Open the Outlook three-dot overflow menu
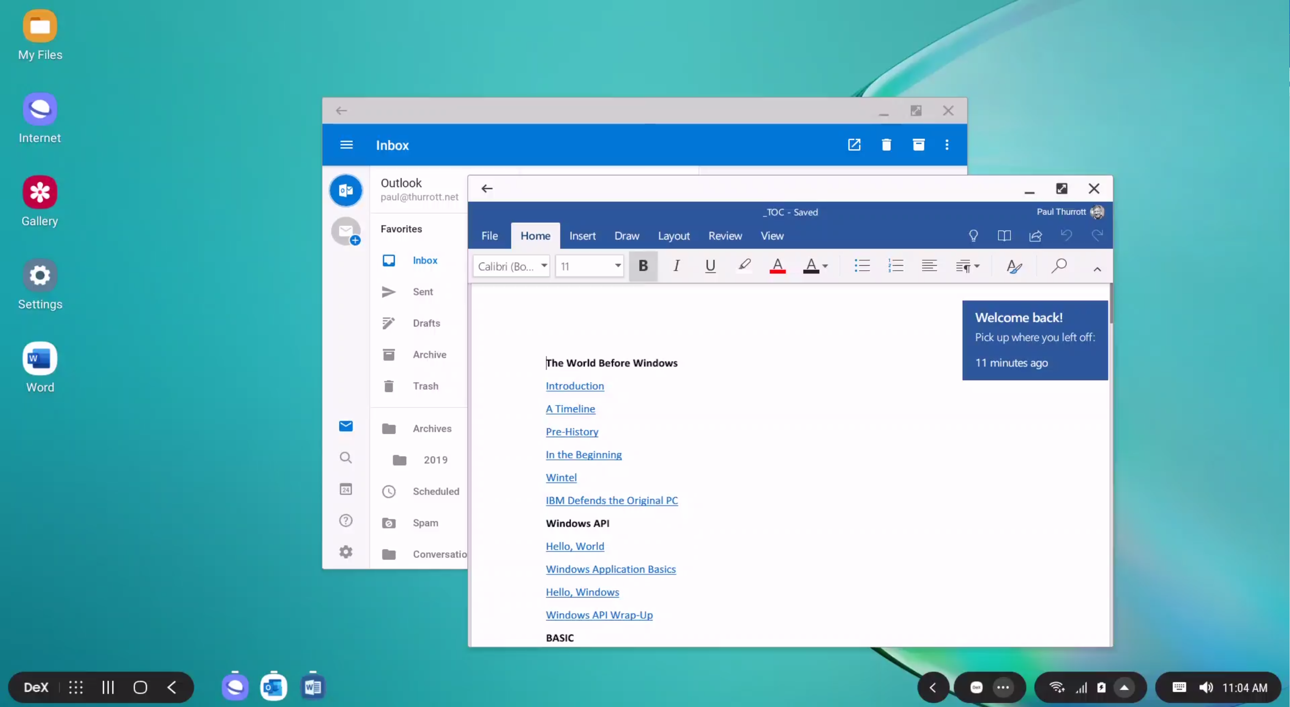Viewport: 1290px width, 707px height. [x=946, y=145]
